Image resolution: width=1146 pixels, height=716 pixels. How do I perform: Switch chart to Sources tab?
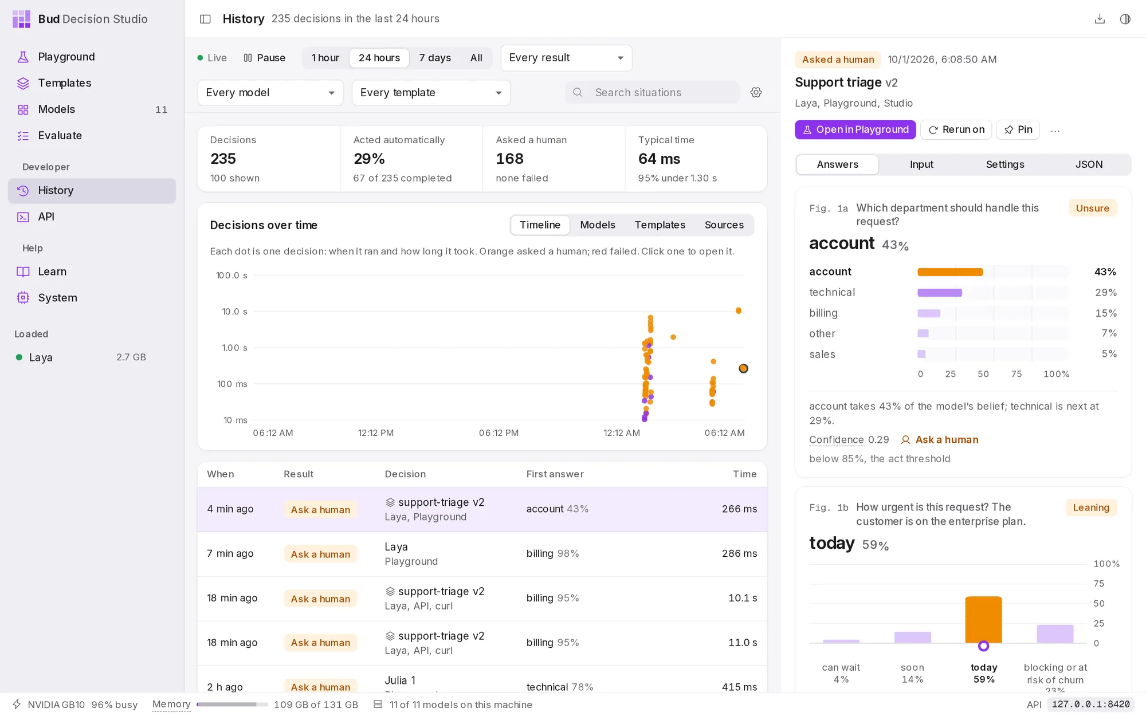point(724,225)
